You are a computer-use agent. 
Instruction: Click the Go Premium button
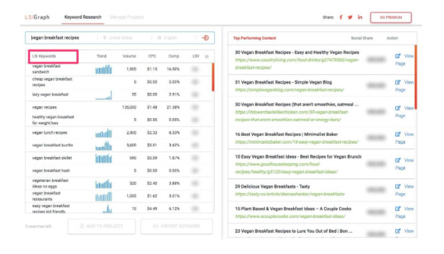[x=391, y=17]
